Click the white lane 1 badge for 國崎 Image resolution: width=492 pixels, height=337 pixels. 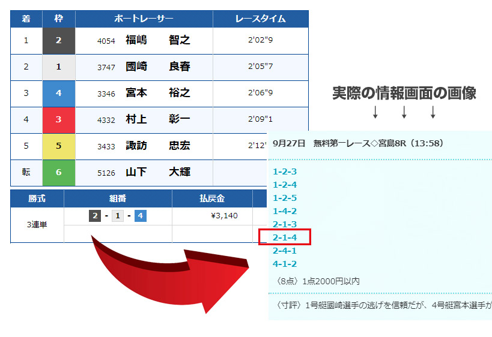point(58,67)
